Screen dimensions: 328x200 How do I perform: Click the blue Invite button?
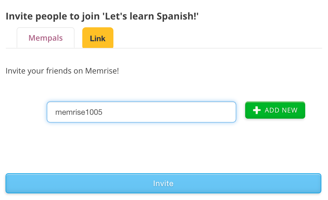tap(163, 183)
